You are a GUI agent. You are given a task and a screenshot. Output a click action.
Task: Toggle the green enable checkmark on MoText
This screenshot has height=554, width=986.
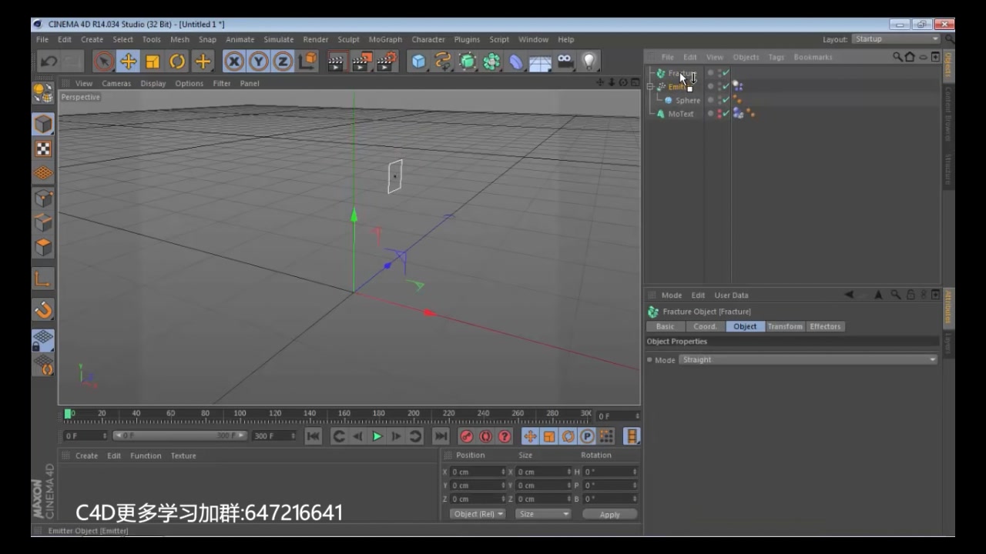coord(726,113)
